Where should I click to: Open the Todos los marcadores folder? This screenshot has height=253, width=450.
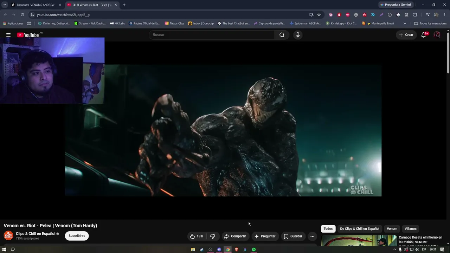point(430,24)
